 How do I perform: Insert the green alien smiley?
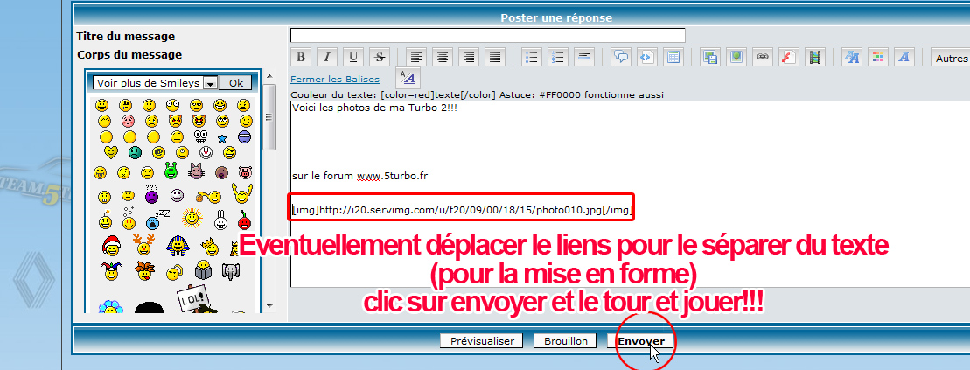coord(171,171)
